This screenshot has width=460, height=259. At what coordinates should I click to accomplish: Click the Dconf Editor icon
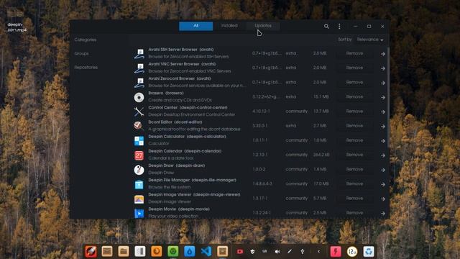[x=139, y=126]
